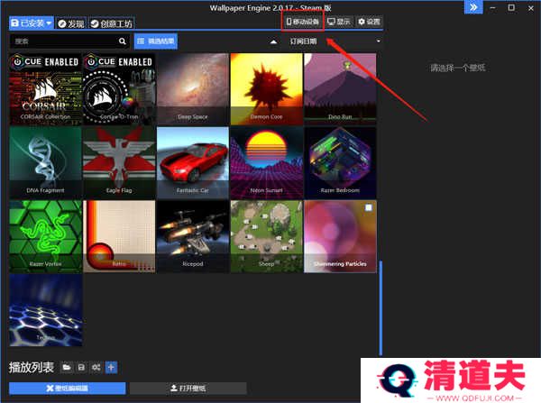Open the 显示 (display) settings
Image resolution: width=541 pixels, height=403 pixels.
coord(339,22)
